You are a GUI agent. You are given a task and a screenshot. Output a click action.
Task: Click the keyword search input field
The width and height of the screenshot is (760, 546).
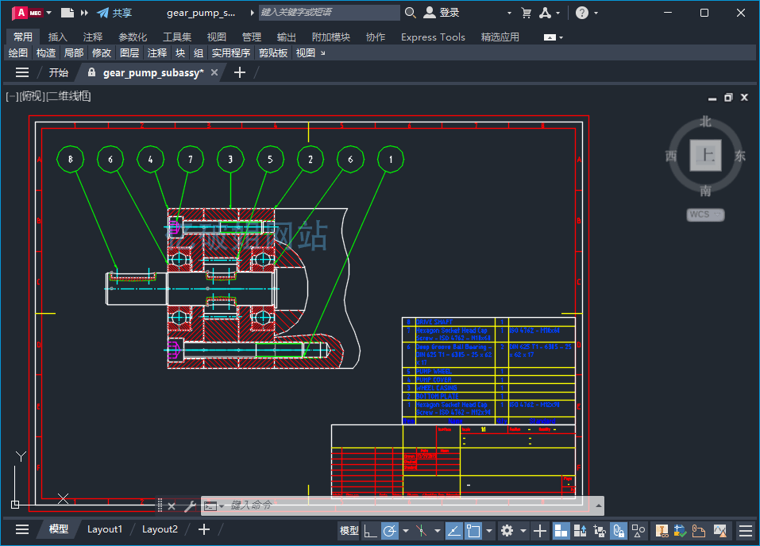pyautogui.click(x=329, y=13)
